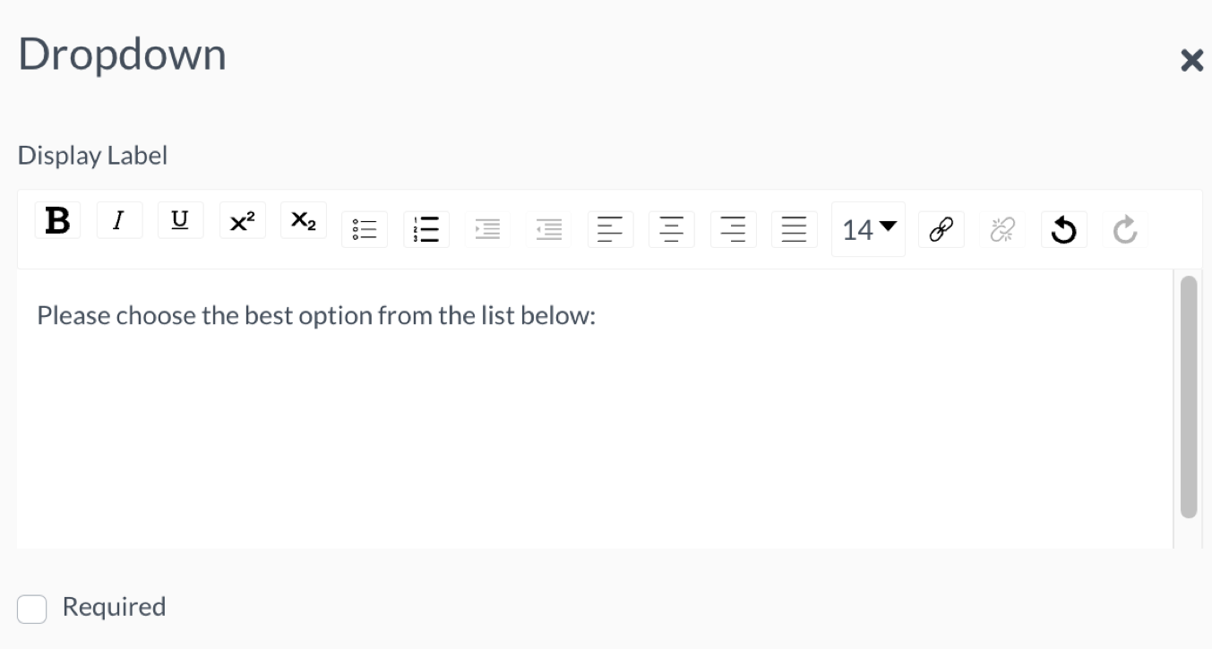Toggle bold formatting in the toolbar
The height and width of the screenshot is (649, 1212).
click(x=57, y=220)
